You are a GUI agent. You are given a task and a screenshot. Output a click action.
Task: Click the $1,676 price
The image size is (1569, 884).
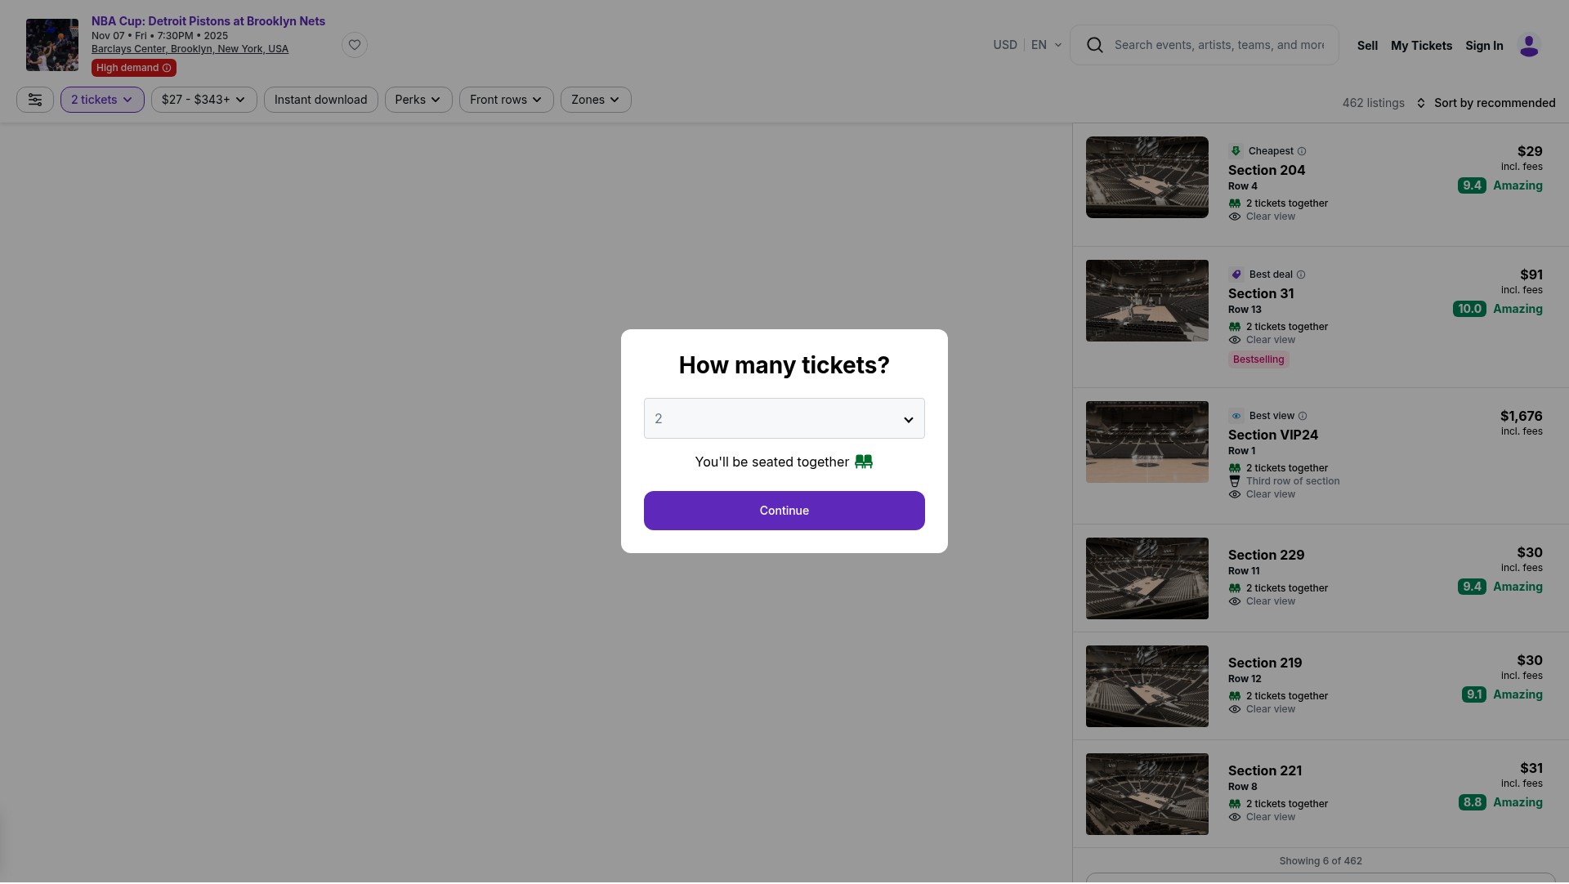click(1521, 417)
